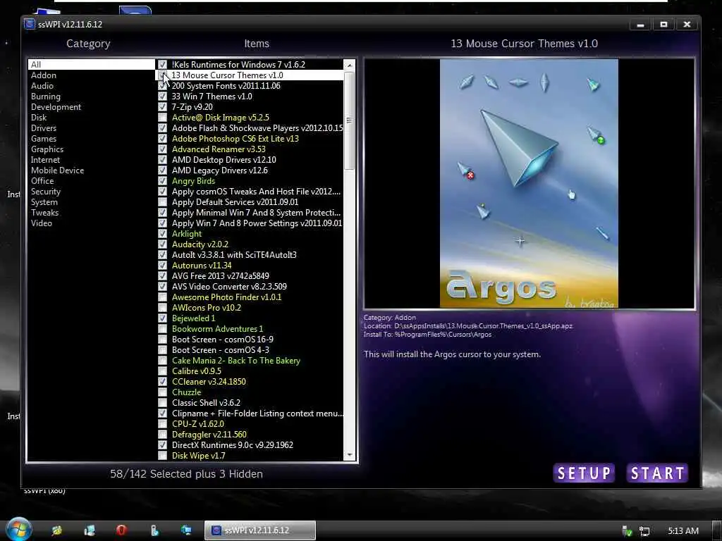
Task: Select 'Angry Birds' list item
Action: click(193, 181)
